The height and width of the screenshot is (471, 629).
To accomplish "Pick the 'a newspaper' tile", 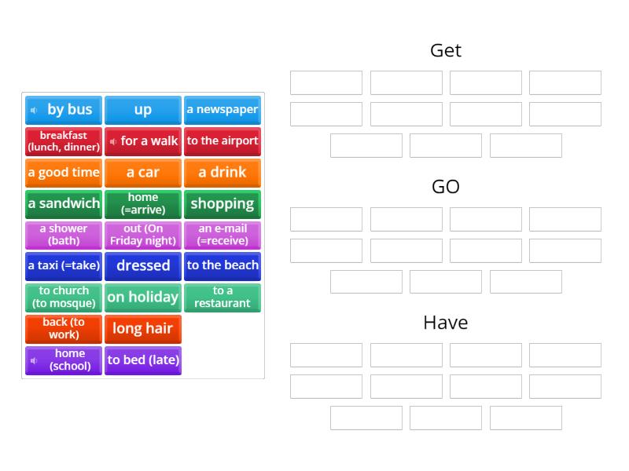I will pos(223,110).
